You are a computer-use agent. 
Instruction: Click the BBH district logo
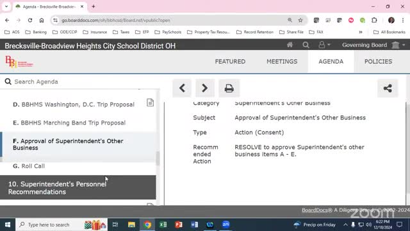click(19, 62)
